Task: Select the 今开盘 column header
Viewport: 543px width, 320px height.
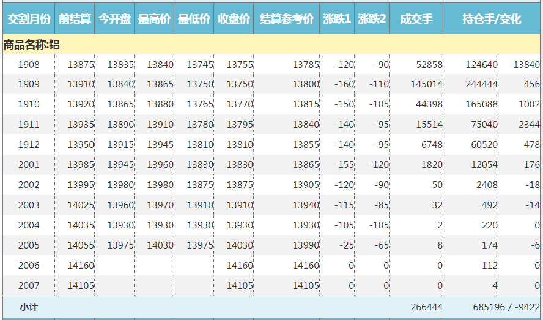Action: [114, 20]
